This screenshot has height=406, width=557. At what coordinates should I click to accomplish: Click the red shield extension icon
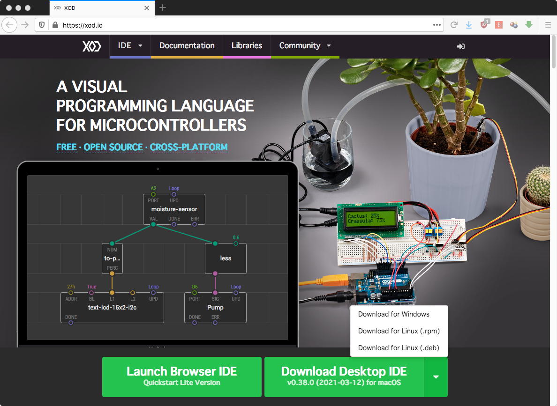pyautogui.click(x=484, y=24)
